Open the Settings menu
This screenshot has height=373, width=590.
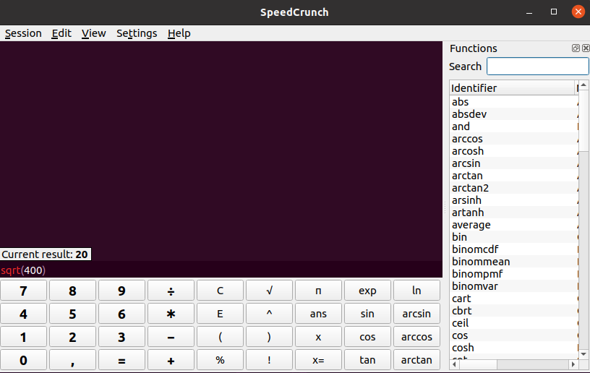coord(137,33)
